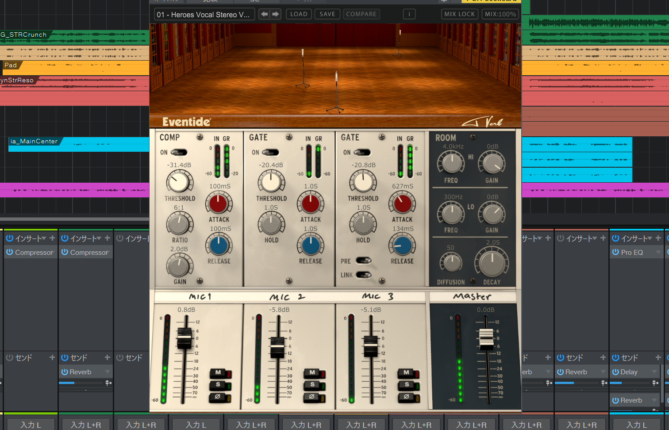Click Mic 2 gate THRESHOLD knob

pos(271,182)
